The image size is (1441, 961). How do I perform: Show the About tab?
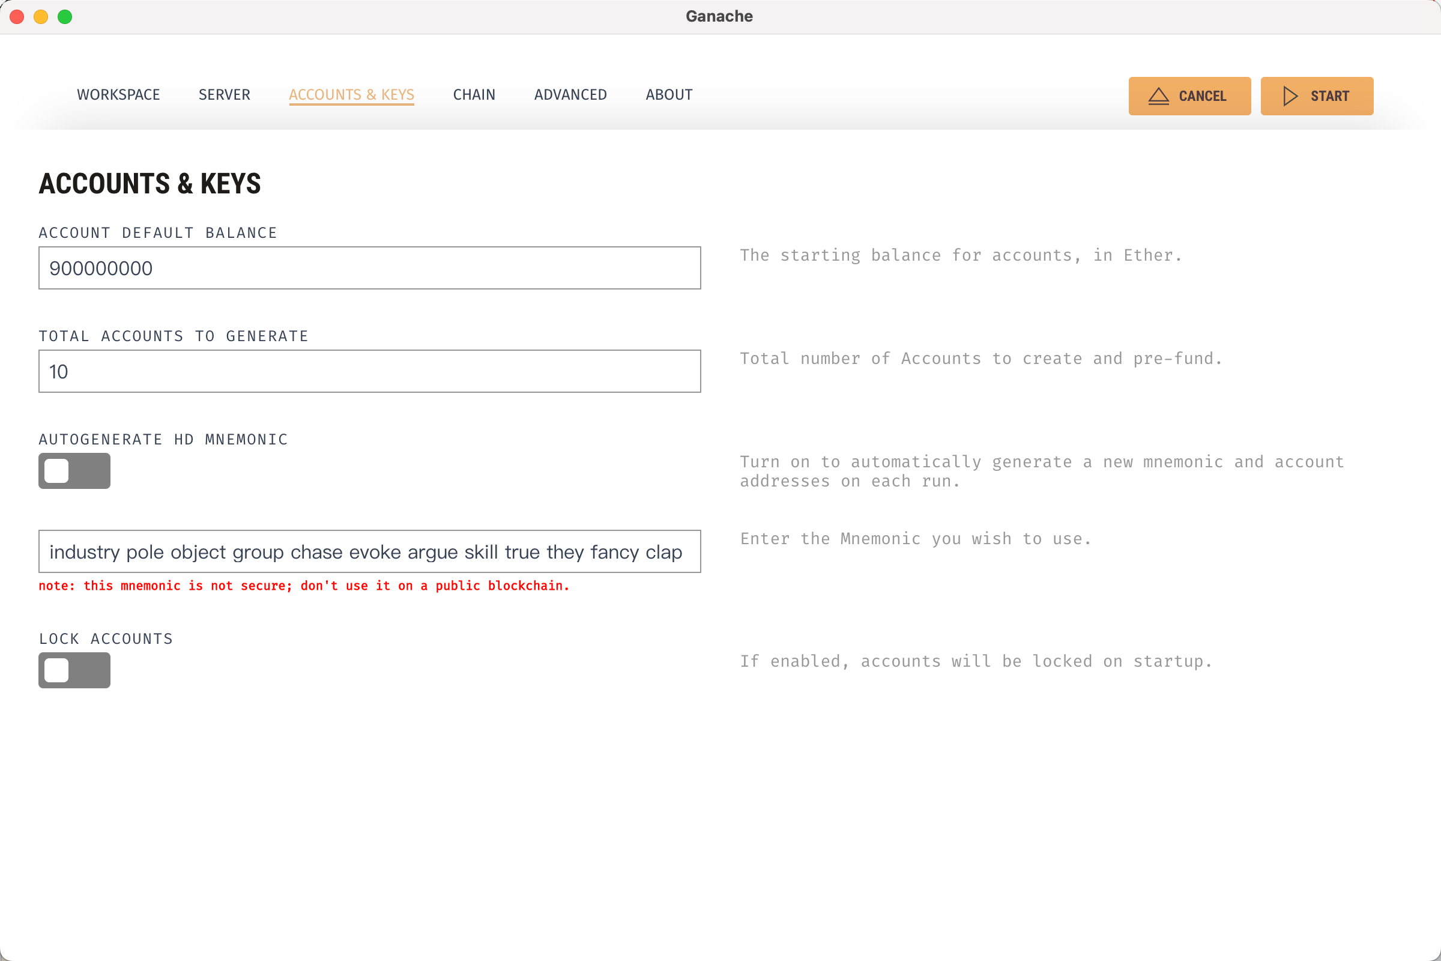click(x=669, y=95)
